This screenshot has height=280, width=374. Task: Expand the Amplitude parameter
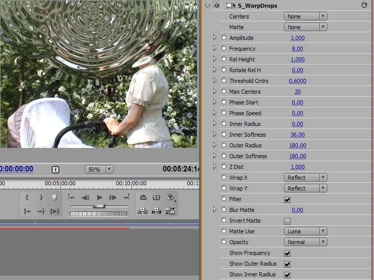coord(214,37)
